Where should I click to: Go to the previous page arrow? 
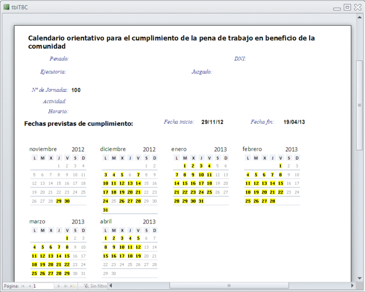pyautogui.click(x=29, y=286)
